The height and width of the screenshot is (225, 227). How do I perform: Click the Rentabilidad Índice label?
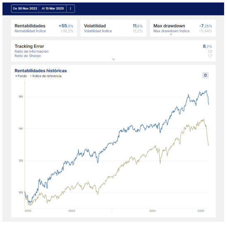click(x=30, y=31)
